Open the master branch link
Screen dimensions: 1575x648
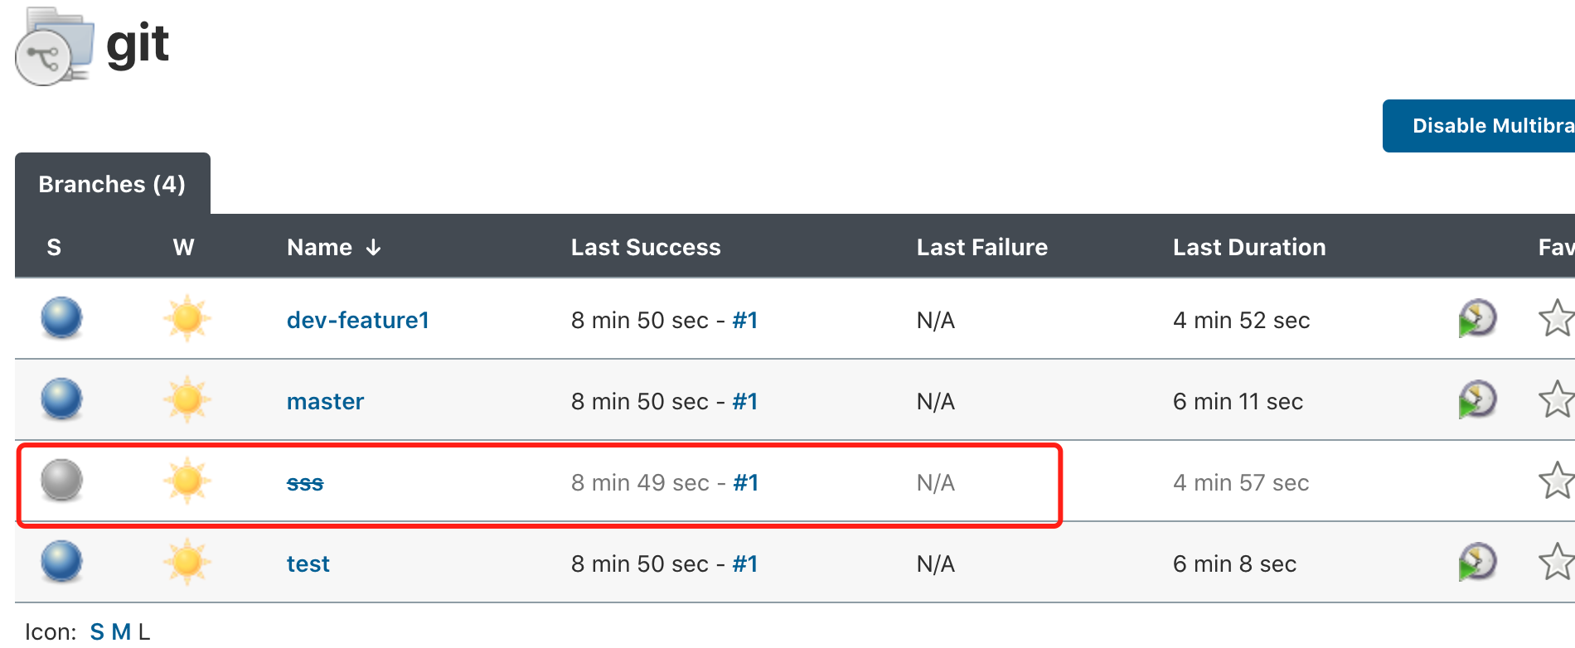pyautogui.click(x=325, y=401)
